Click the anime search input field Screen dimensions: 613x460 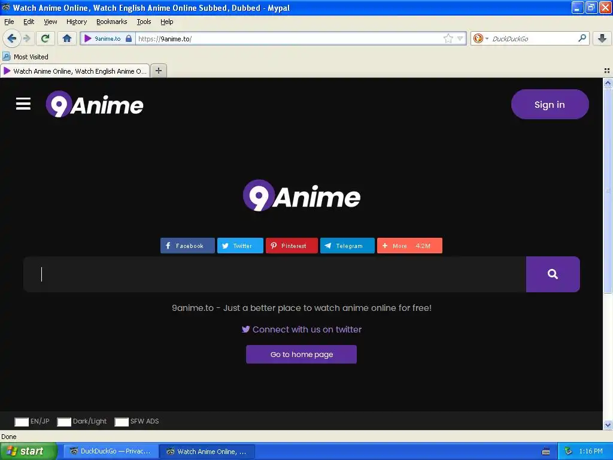pyautogui.click(x=275, y=274)
